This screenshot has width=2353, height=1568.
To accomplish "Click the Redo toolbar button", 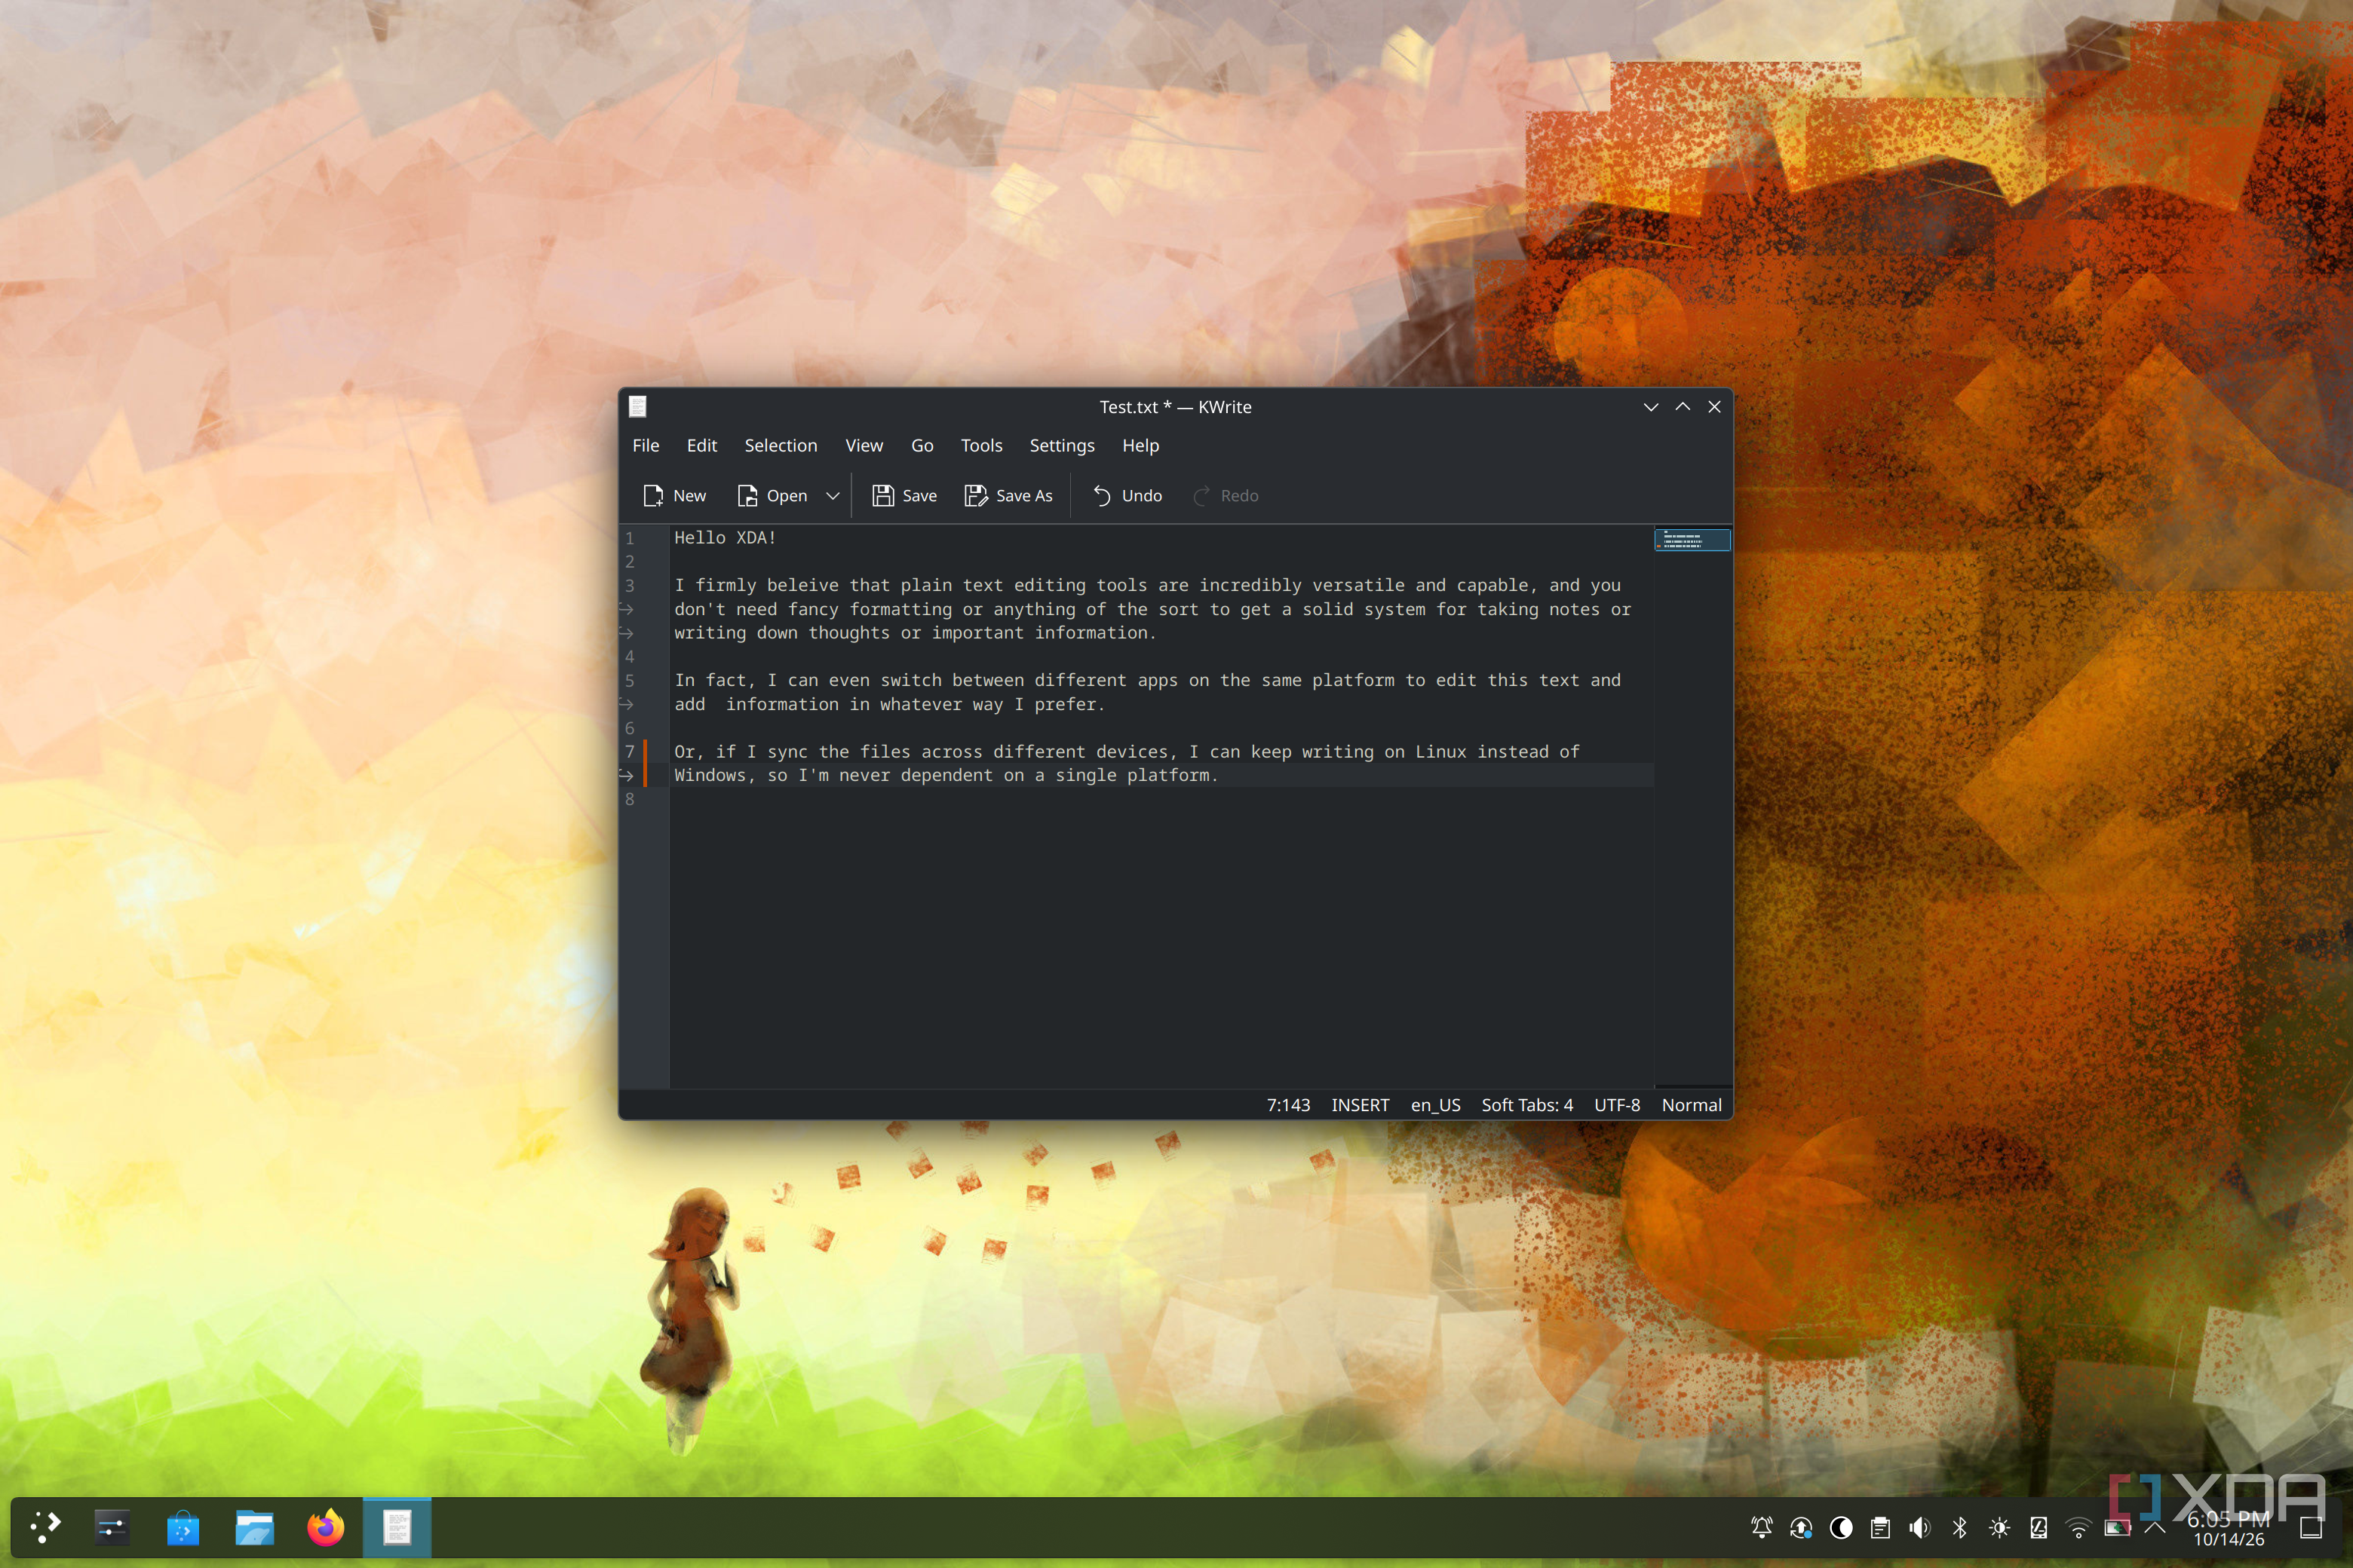I will point(1226,496).
